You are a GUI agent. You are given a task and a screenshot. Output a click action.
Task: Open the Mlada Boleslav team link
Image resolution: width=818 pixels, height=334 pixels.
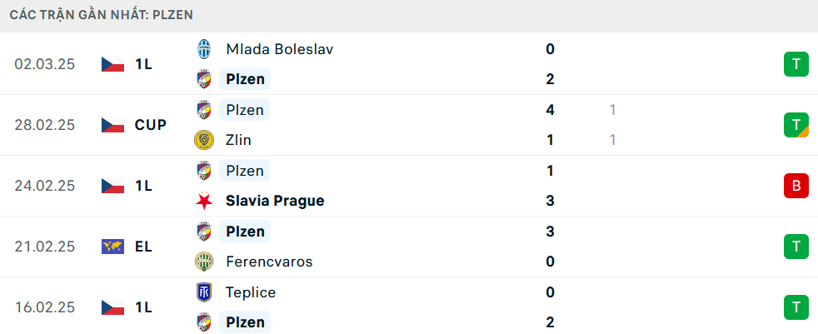click(279, 49)
